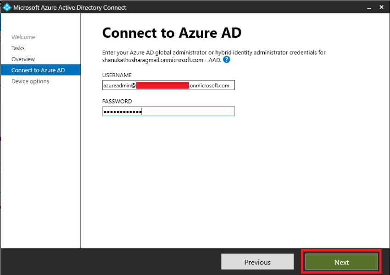The width and height of the screenshot is (390, 275).
Task: Focus the USERNAME input field
Action: pos(168,85)
